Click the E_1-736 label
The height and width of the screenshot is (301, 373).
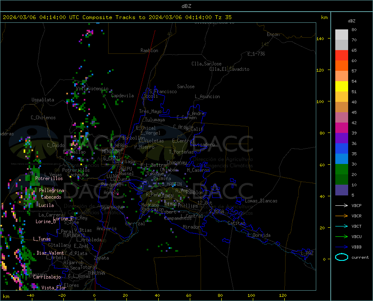tap(256, 54)
